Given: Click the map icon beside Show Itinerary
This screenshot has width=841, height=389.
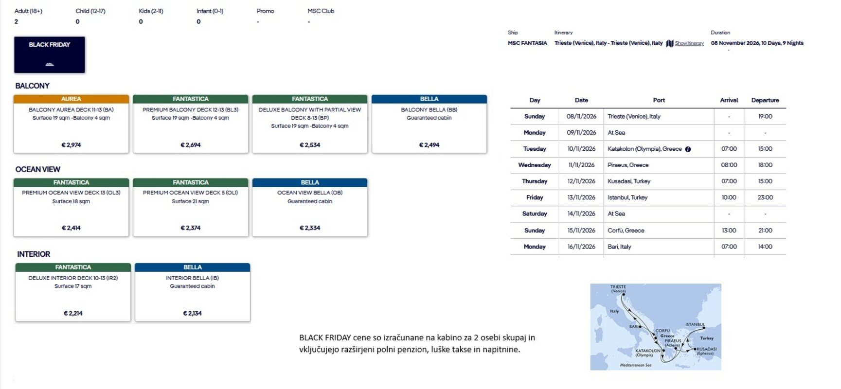Looking at the screenshot, I should coord(670,43).
